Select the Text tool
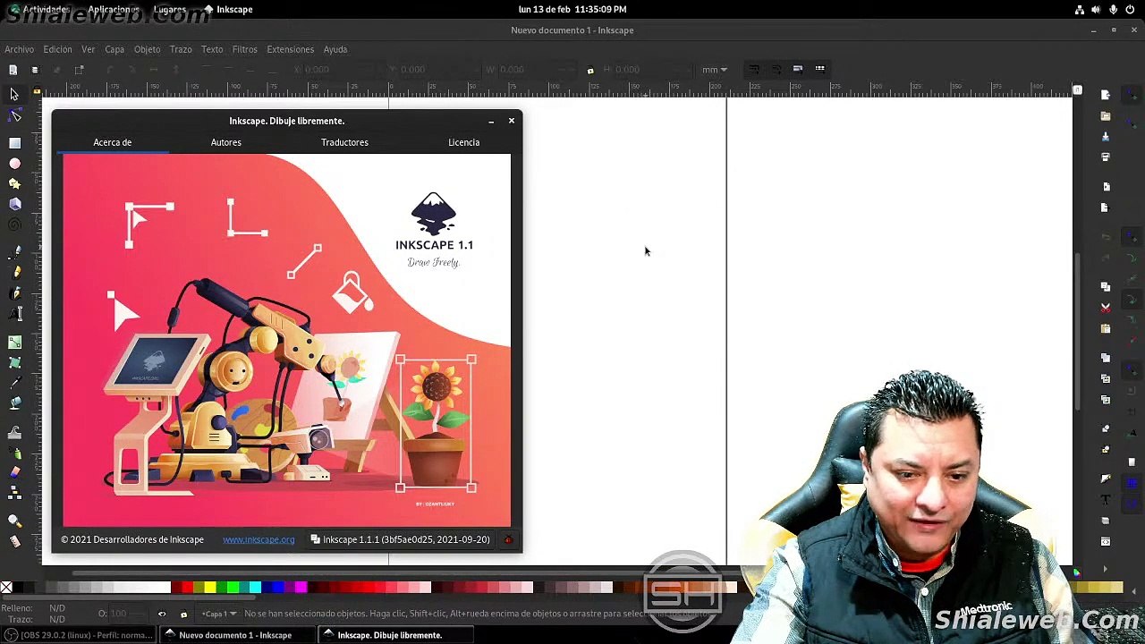 click(14, 314)
